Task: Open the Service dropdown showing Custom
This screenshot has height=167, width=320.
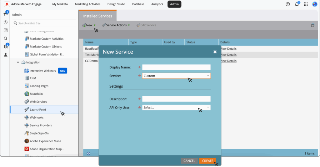Action: tap(176, 76)
